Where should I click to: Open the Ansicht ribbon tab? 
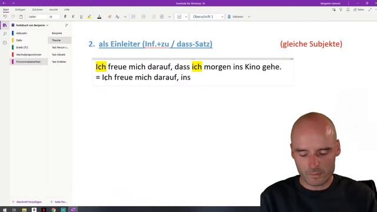tap(54, 9)
